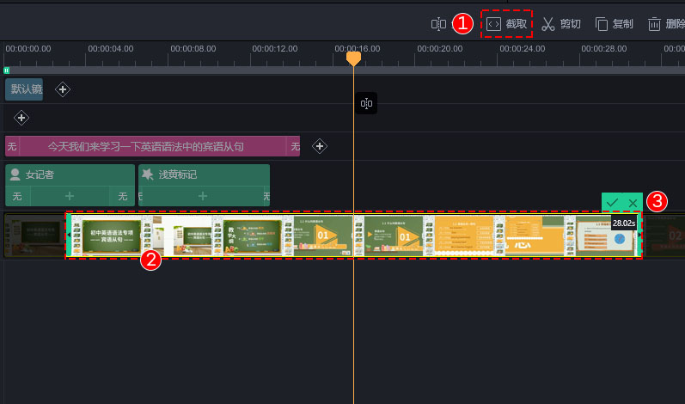The image size is (685, 404).
Task: Click plus diamond on the empty second track
Action: tap(21, 118)
